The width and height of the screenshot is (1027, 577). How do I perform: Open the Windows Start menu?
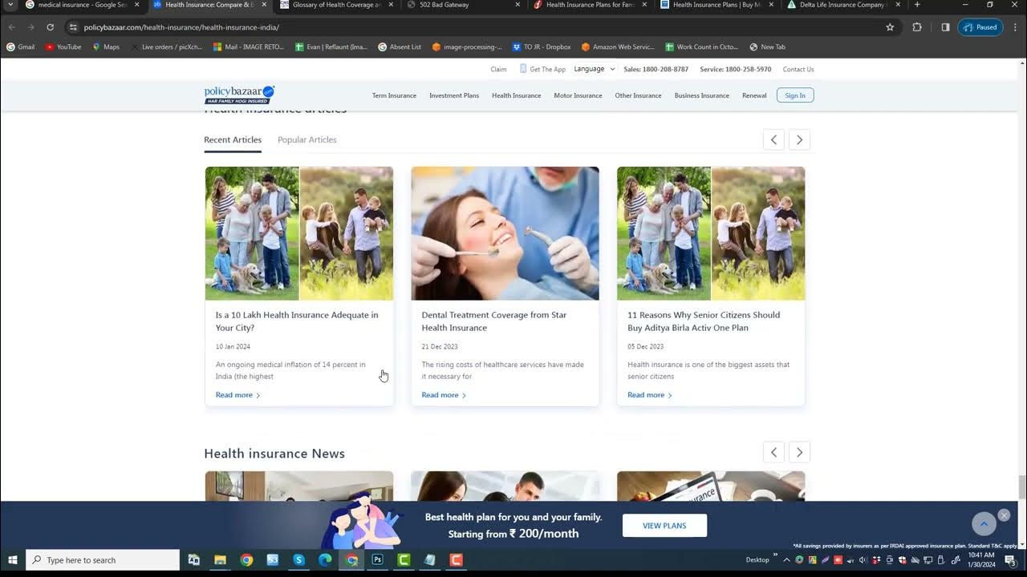[13, 559]
